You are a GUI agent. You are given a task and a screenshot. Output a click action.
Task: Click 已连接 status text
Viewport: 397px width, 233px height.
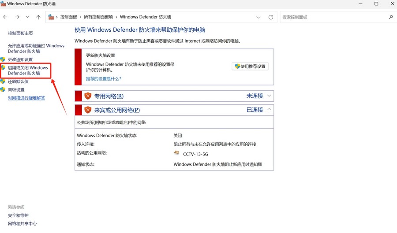[255, 110]
